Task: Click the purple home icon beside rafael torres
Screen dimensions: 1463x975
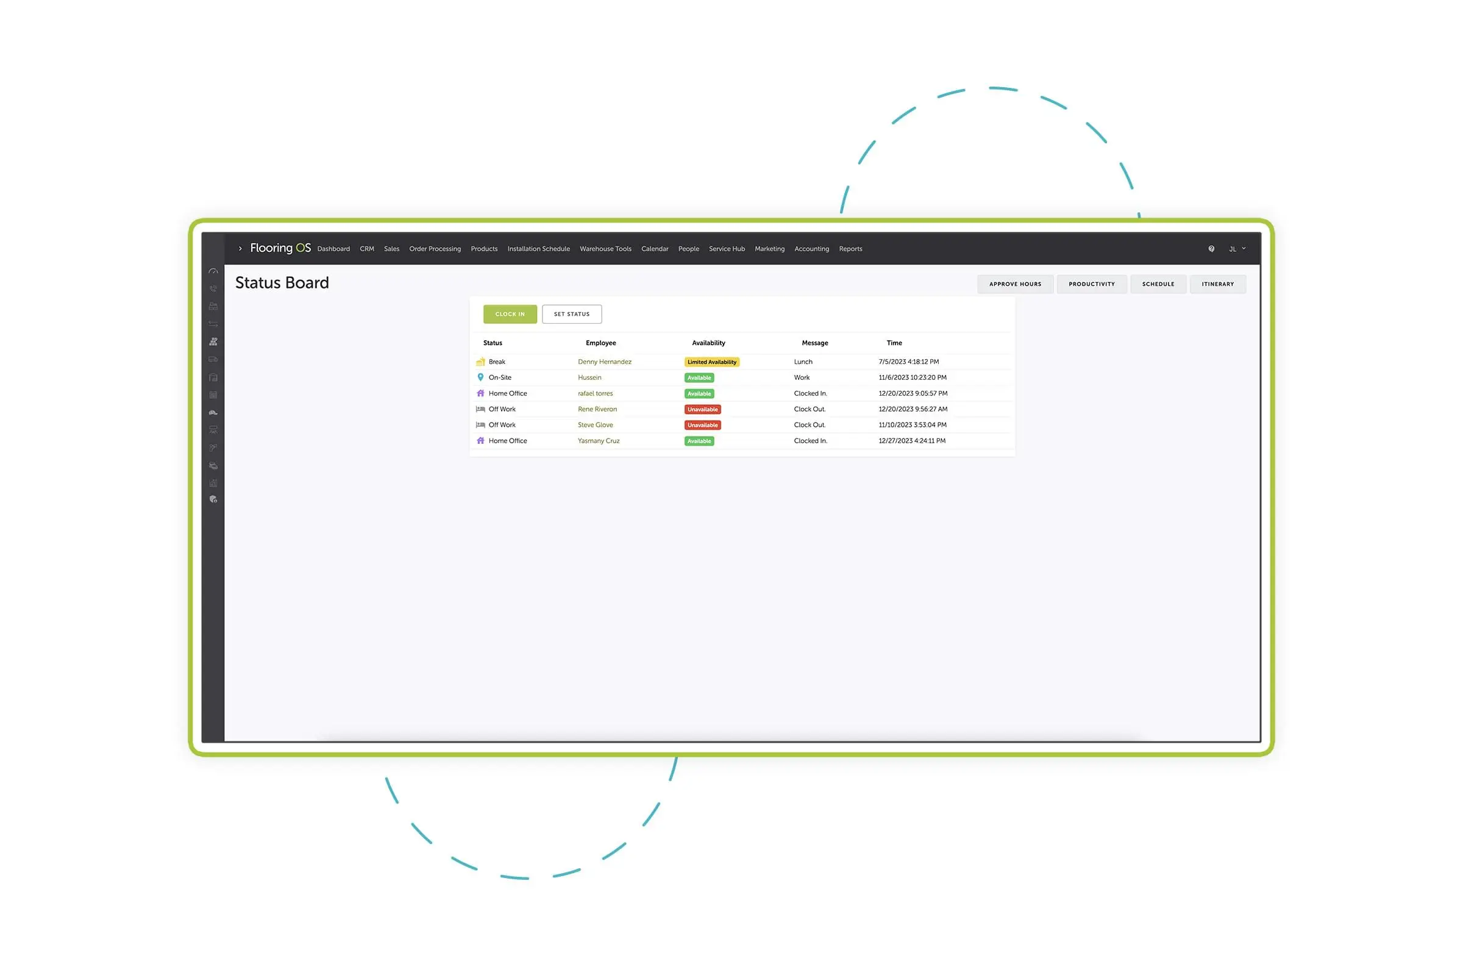Action: click(x=480, y=393)
